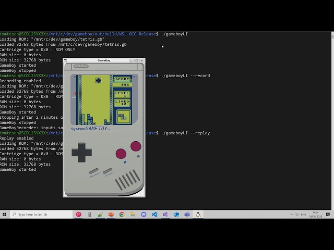Open Microsoft Teams from the taskbar
The image size is (334, 250).
point(187,215)
